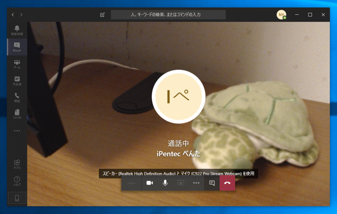This screenshot has width=337, height=214.
Task: Open the Help question mark icon
Action: [x=17, y=181]
